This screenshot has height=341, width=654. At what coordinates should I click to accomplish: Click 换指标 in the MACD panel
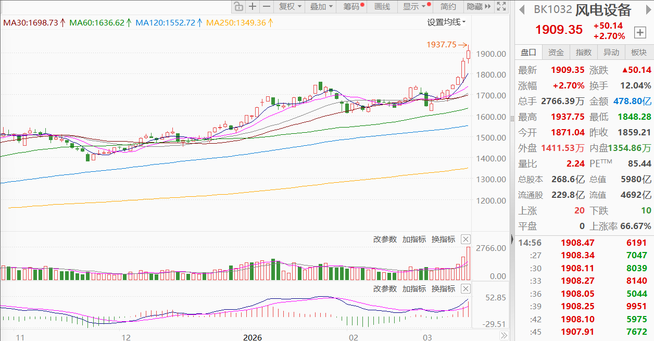(443, 288)
